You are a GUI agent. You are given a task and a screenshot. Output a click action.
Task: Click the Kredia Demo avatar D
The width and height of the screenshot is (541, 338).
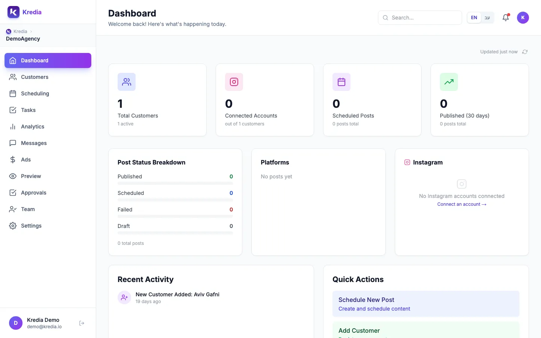[x=16, y=323]
